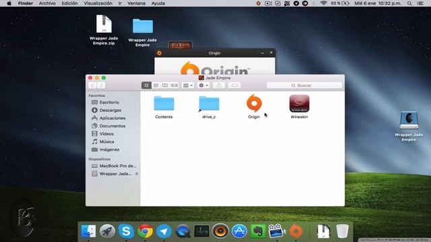
Task: Open the Apple menu
Action: tap(9, 3)
